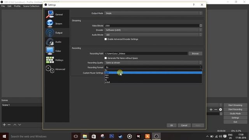Click Browse for recording path
The width and height of the screenshot is (249, 140).
pyautogui.click(x=195, y=54)
